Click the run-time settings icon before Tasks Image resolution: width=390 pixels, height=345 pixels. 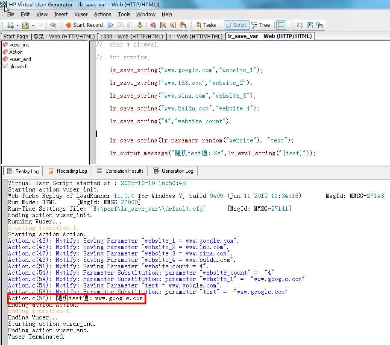tap(183, 25)
